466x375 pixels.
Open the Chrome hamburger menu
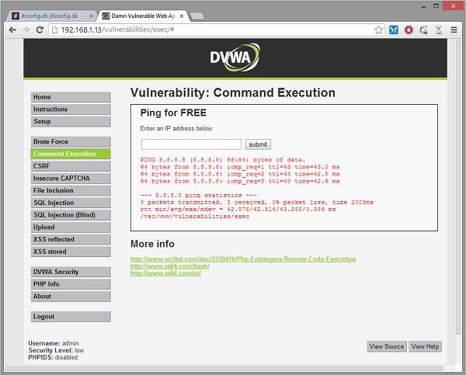[x=454, y=30]
